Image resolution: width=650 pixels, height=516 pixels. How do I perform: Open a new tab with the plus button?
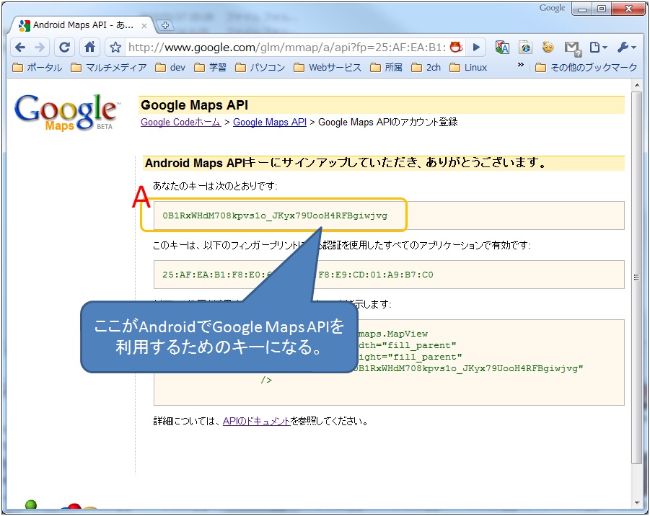pos(165,25)
